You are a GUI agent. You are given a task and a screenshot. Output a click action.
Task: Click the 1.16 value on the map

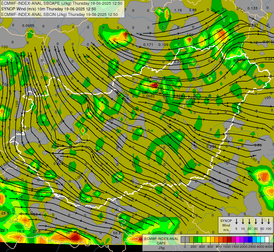click(178, 10)
